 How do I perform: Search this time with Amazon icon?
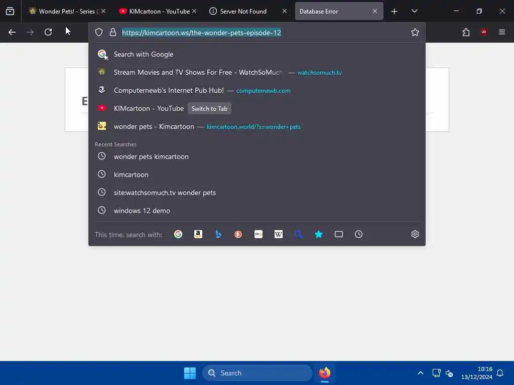click(x=198, y=235)
